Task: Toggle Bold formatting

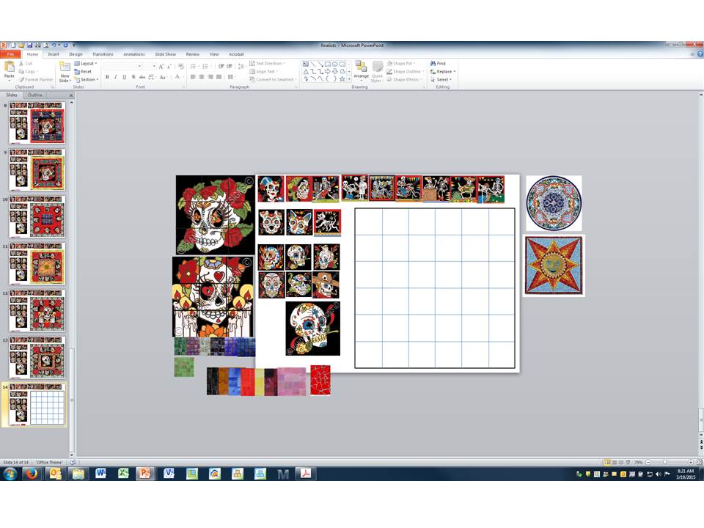Action: point(107,77)
